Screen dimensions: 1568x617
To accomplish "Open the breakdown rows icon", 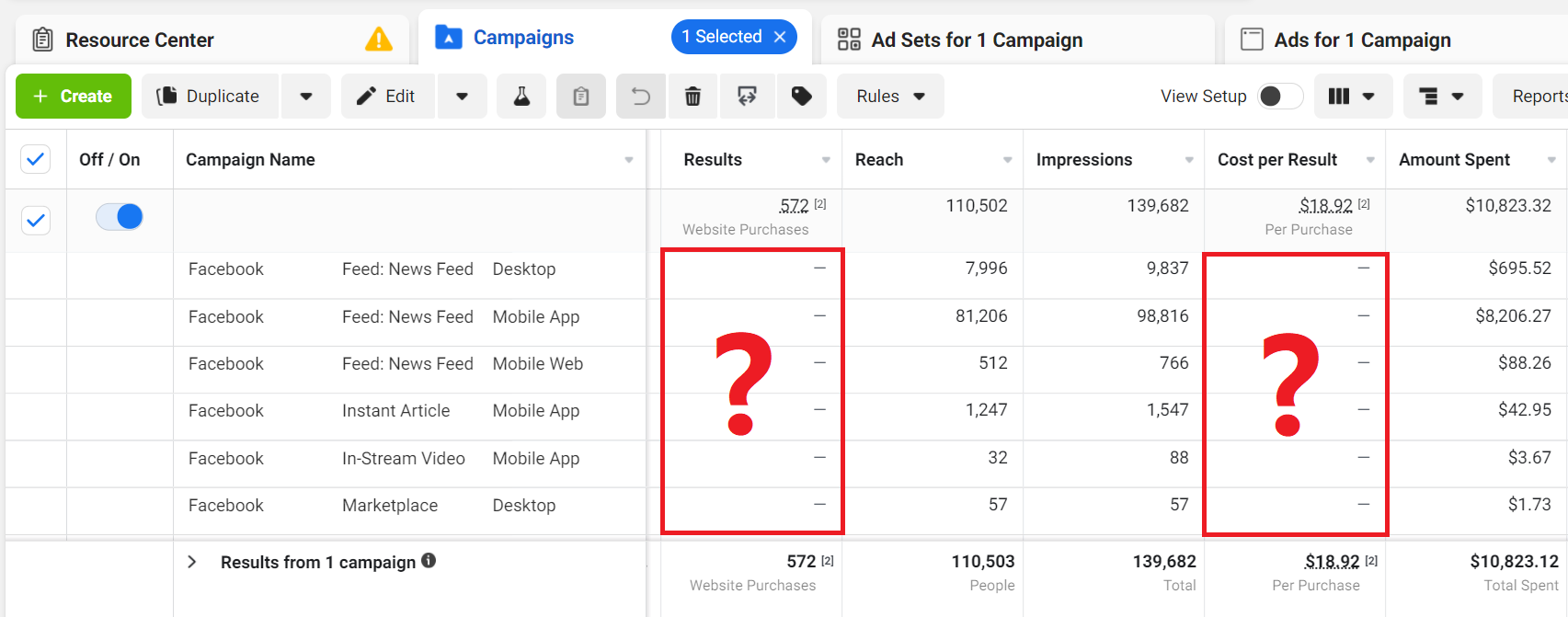I will [1428, 97].
